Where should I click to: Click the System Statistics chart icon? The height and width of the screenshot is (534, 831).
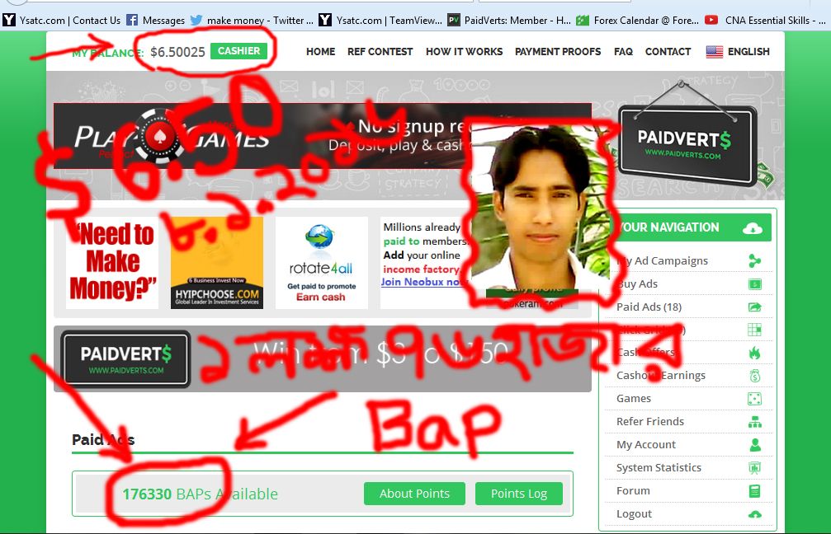point(755,468)
